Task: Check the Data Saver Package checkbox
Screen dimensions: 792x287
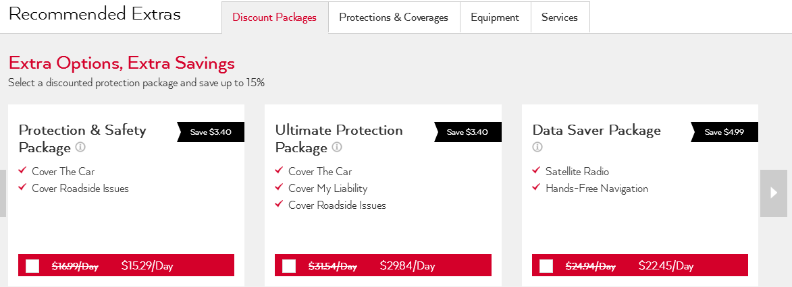Action: [546, 265]
